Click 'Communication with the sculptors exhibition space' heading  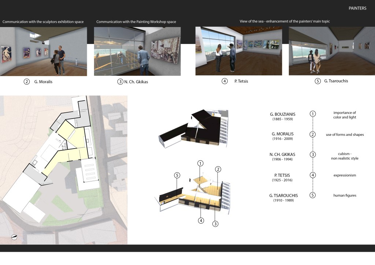43,22
